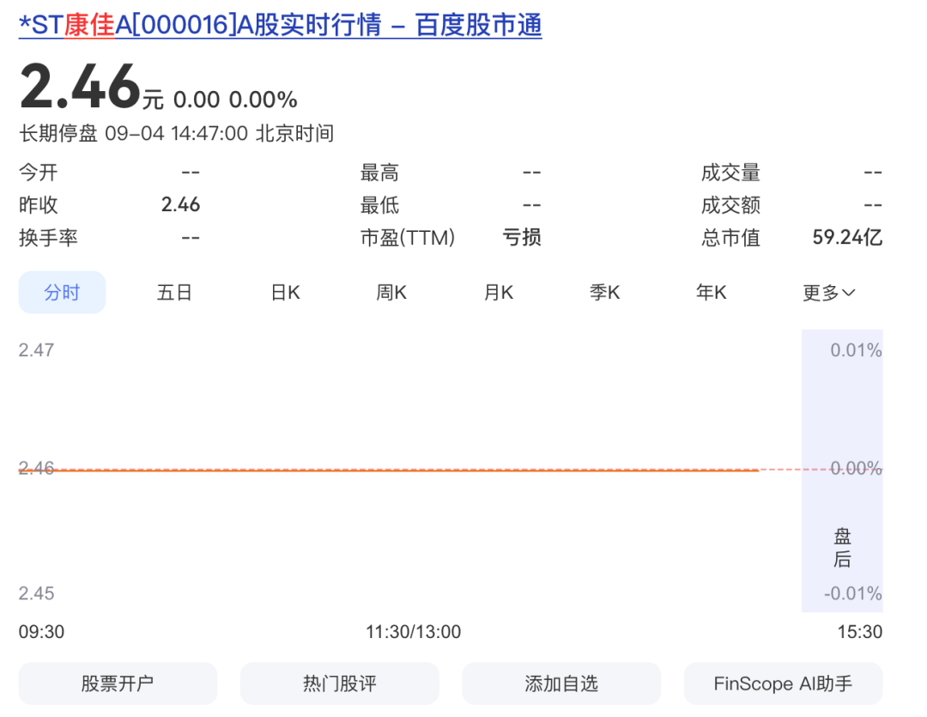Viewport: 927px width, 717px height.
Task: Click the 2.45 y-axis price label
Action: (x=36, y=592)
